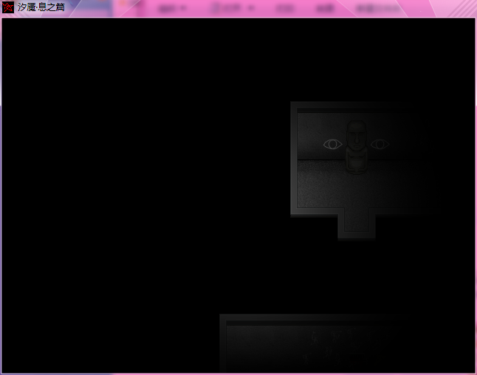Click the narrow doorway below the statue room

tap(357, 221)
